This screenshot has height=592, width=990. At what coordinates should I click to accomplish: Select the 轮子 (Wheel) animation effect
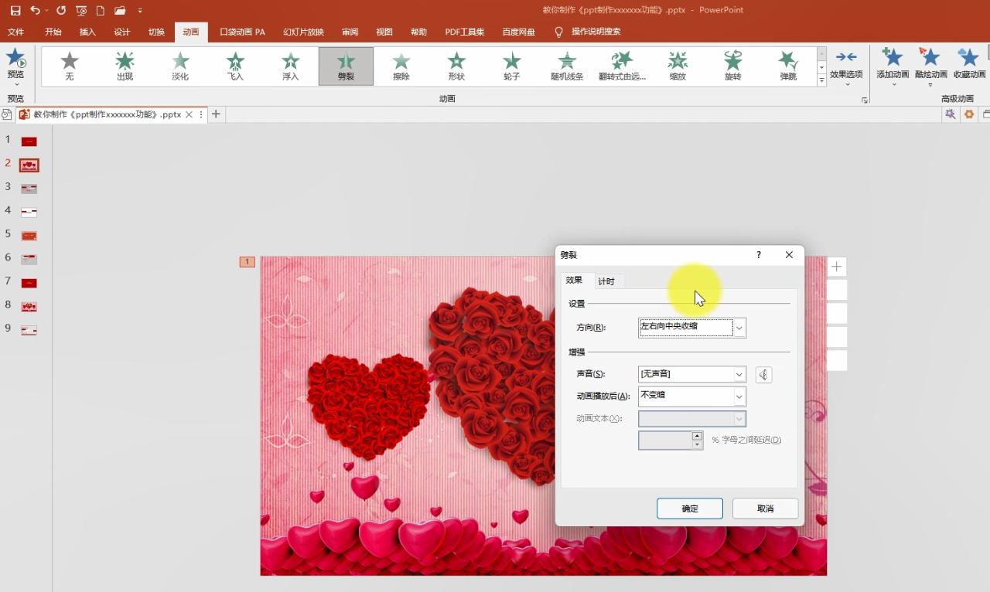[x=511, y=66]
